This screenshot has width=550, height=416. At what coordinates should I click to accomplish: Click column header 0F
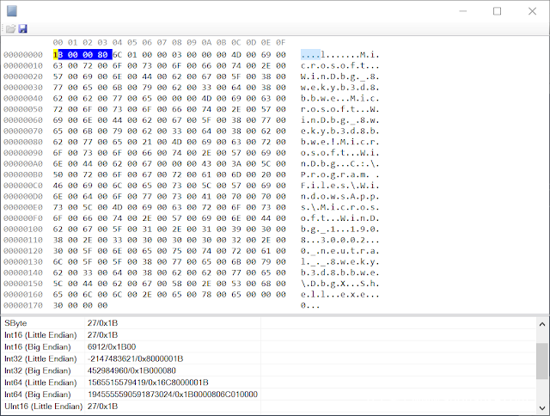(281, 43)
